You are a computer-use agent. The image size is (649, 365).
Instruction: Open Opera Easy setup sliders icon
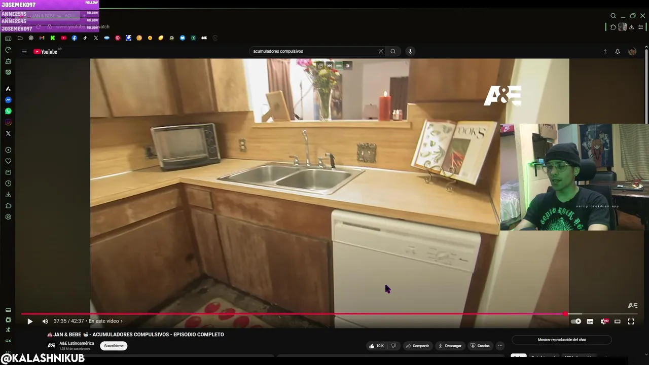(x=640, y=27)
